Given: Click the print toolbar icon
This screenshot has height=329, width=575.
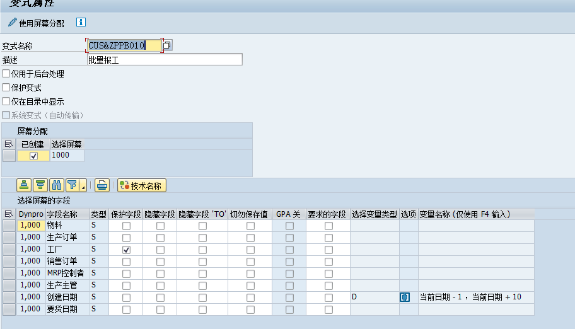Looking at the screenshot, I should 102,185.
